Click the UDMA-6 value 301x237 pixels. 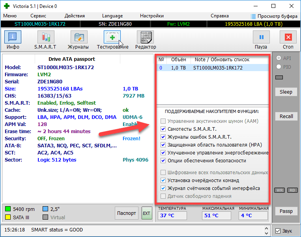click(x=133, y=117)
